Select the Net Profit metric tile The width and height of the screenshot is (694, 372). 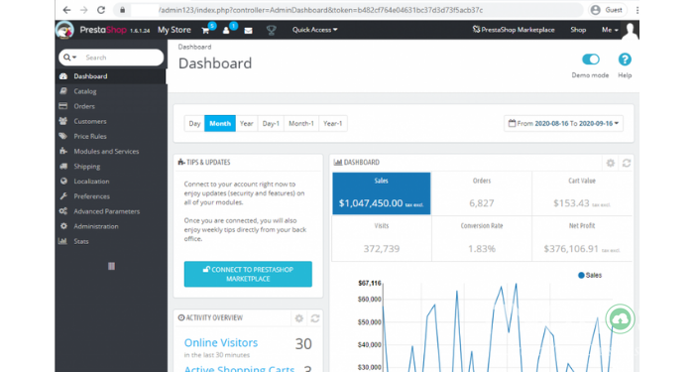click(x=582, y=239)
